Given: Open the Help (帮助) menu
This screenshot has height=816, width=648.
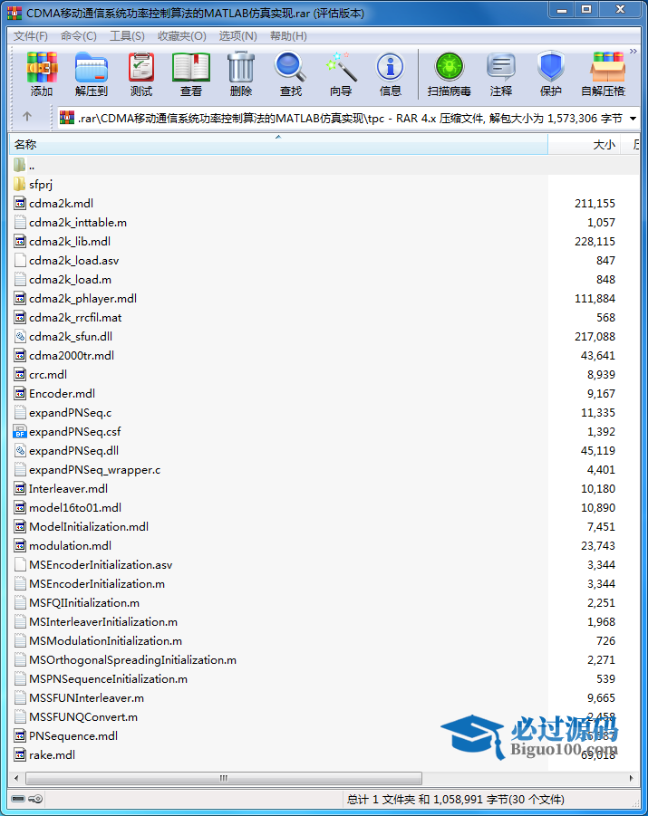Looking at the screenshot, I should pyautogui.click(x=288, y=36).
